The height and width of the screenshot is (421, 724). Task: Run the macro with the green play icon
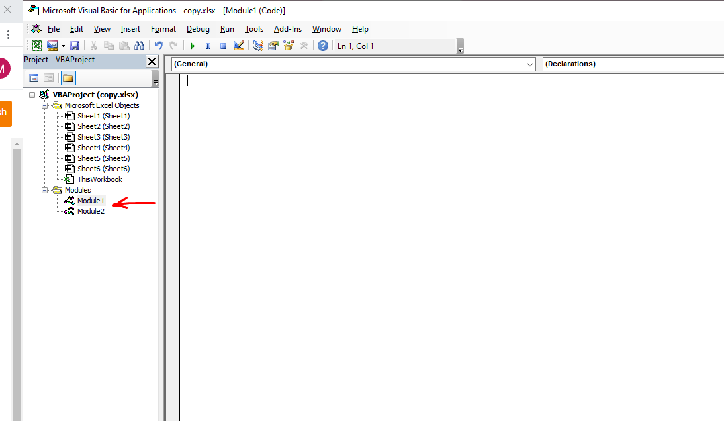193,46
